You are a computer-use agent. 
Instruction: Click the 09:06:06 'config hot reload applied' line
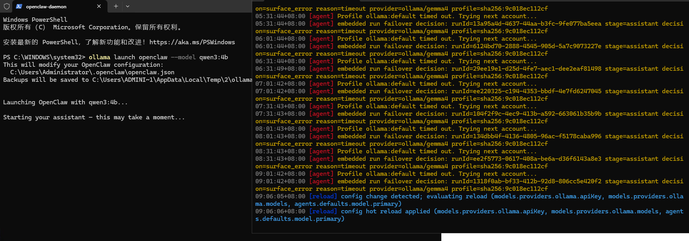pos(469,211)
